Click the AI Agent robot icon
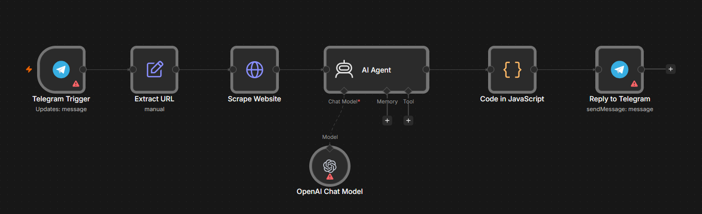The width and height of the screenshot is (702, 214). [344, 69]
